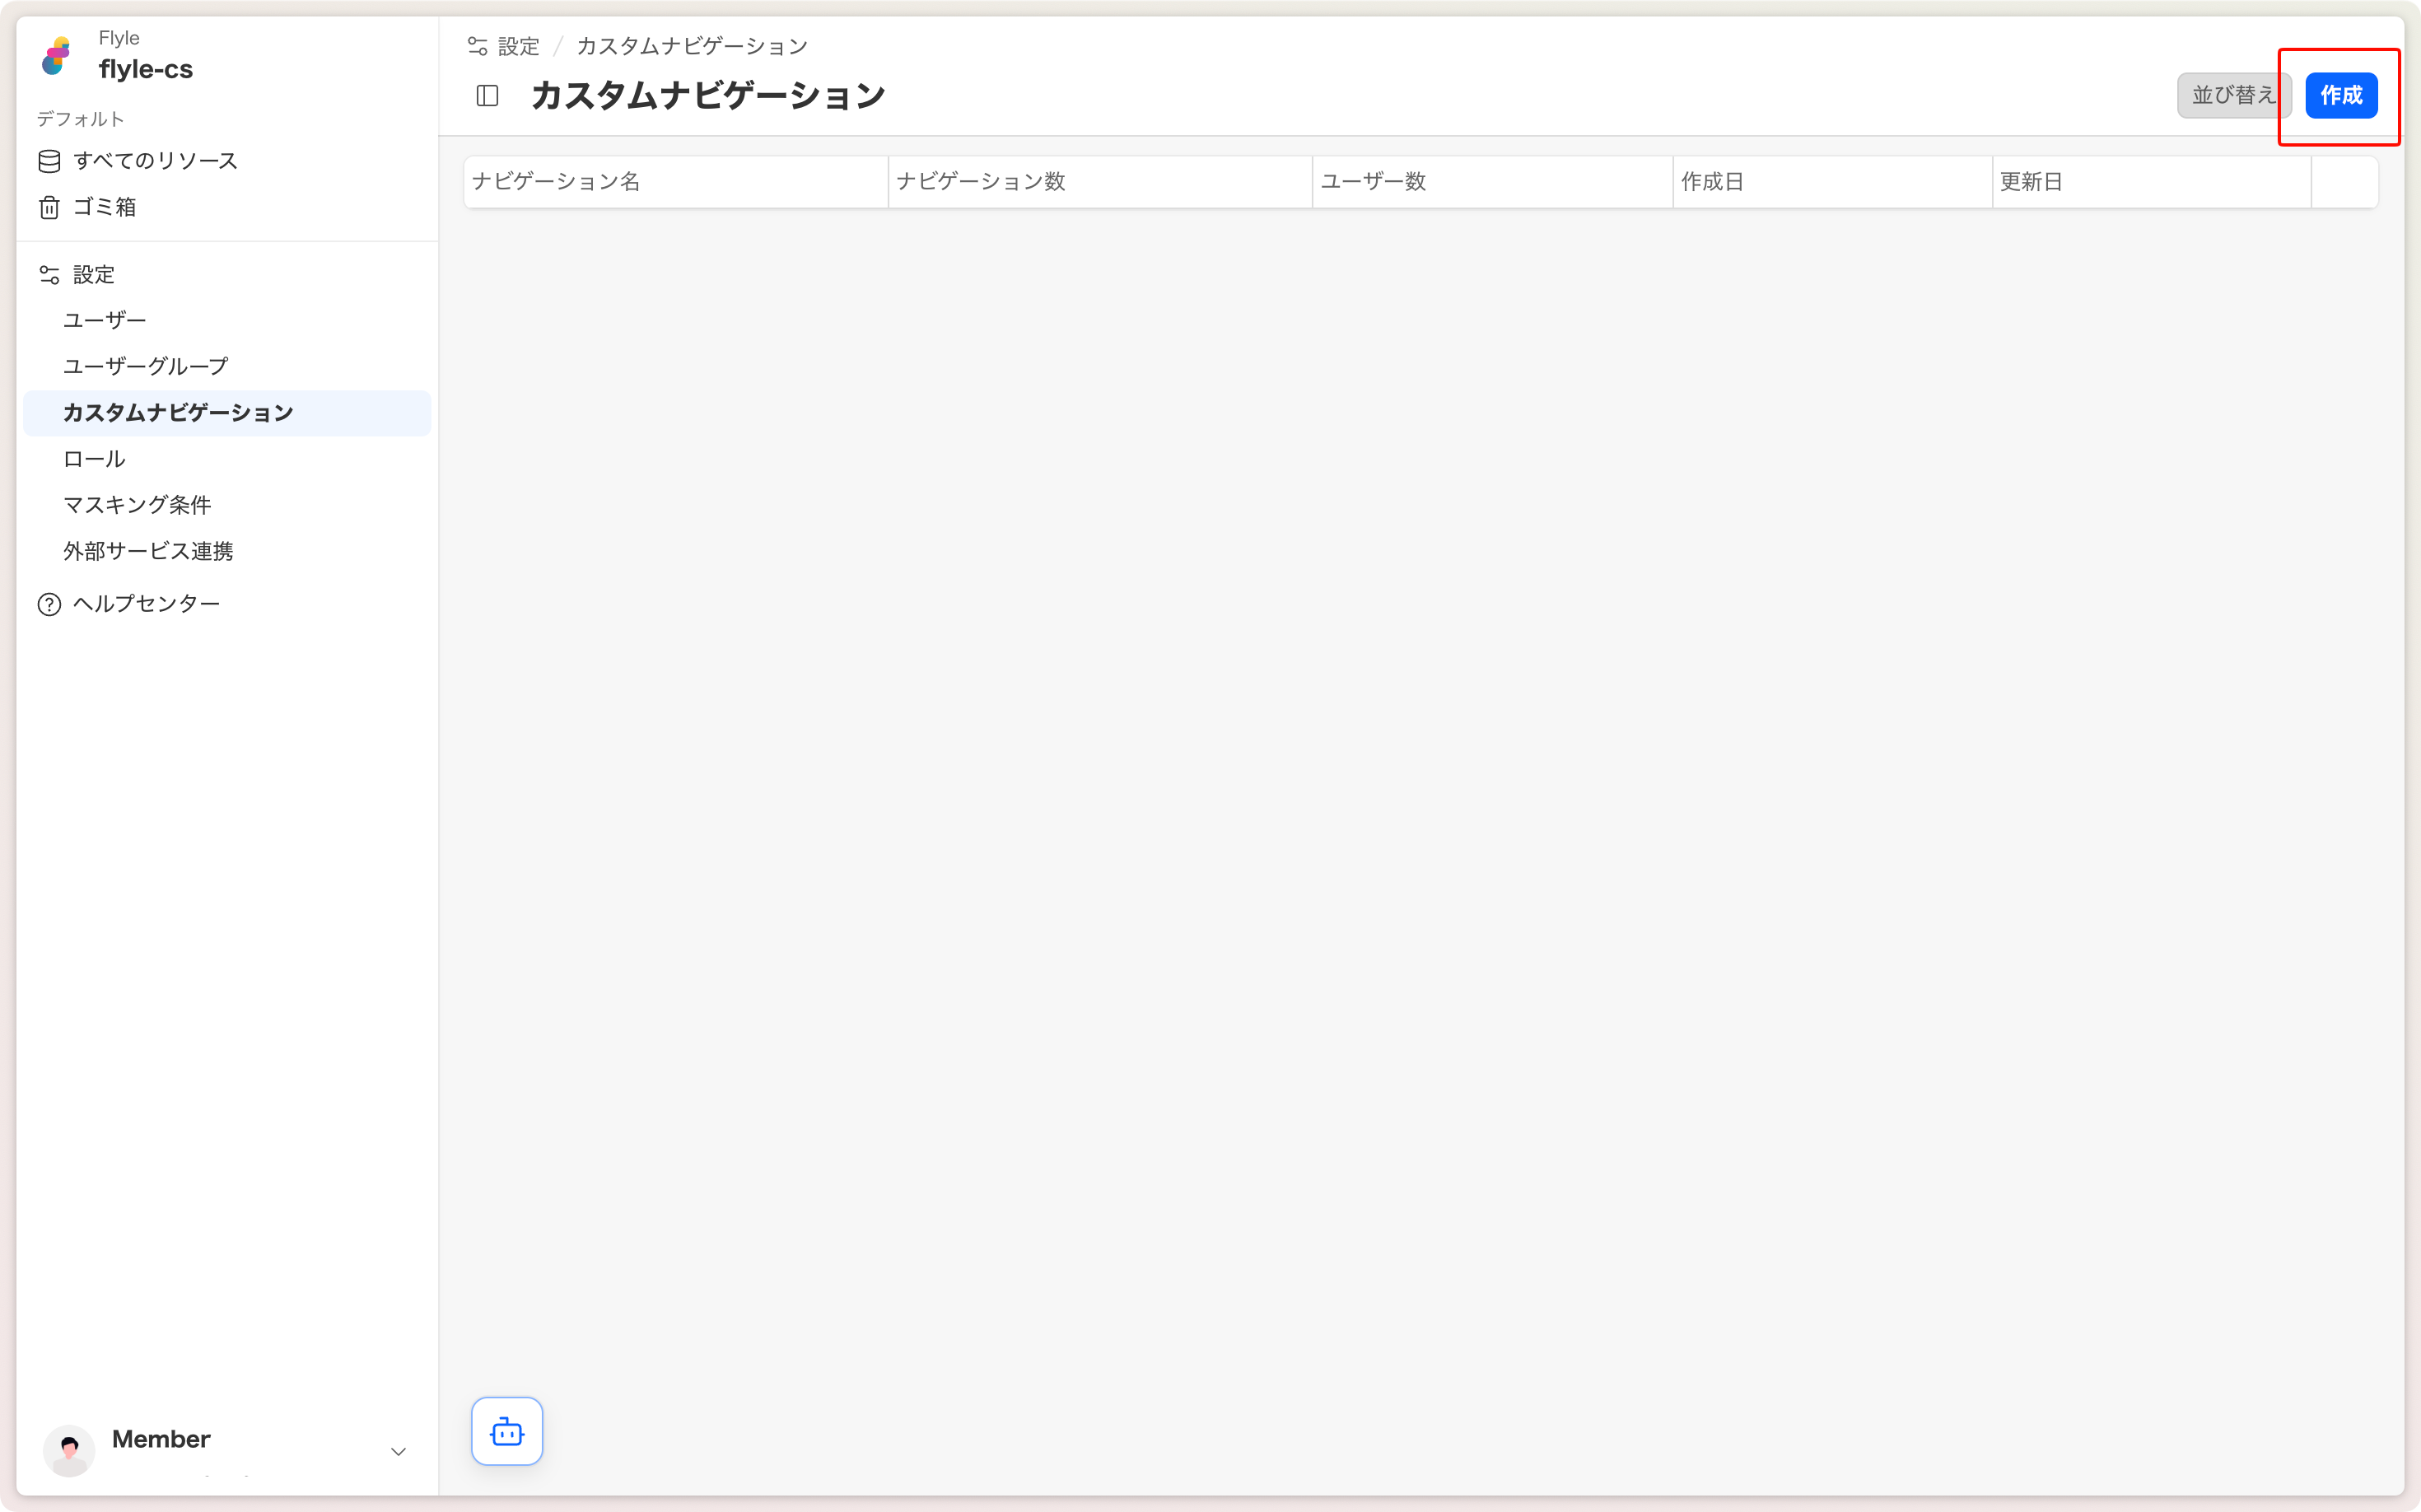Screen dimensions: 2421x1512
Task: Click the 並び替え button
Action: tap(2232, 96)
